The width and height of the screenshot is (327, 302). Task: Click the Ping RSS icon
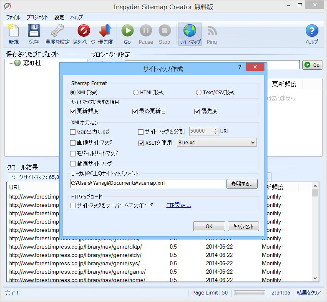pyautogui.click(x=212, y=34)
